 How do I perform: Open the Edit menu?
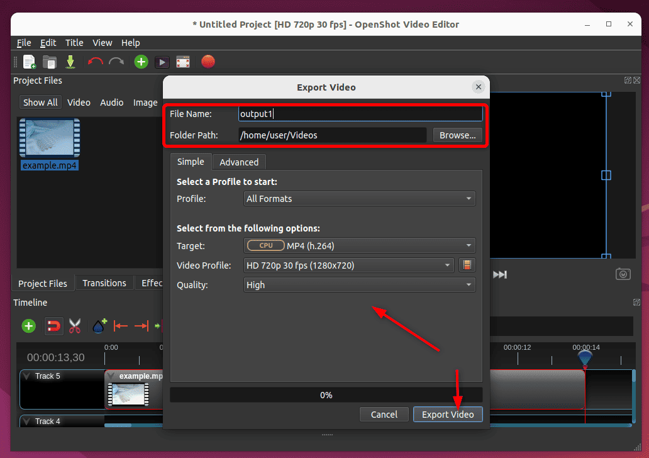tap(48, 43)
